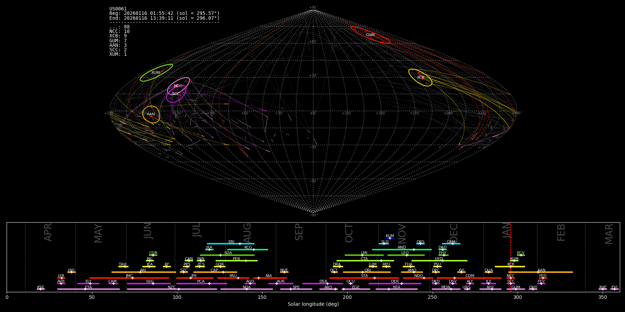Select the GEM shower label in the timeline

click(x=451, y=242)
